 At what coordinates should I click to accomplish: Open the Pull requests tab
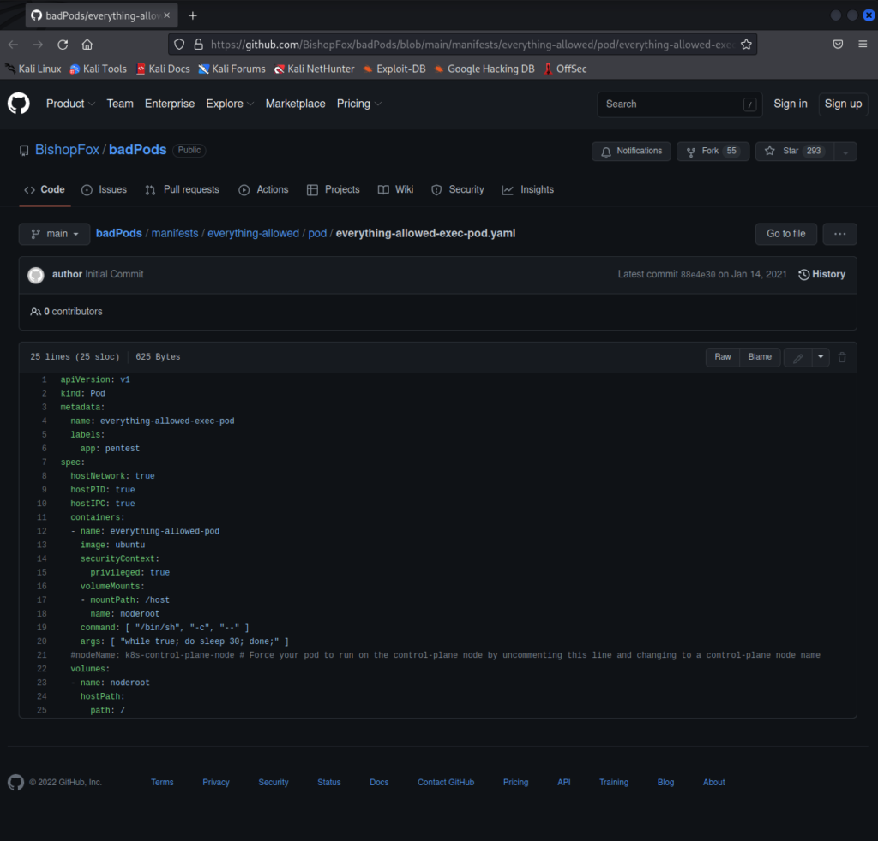182,189
